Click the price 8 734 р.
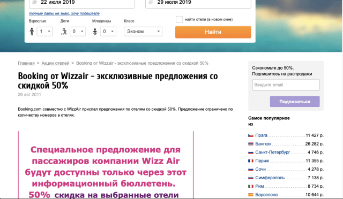Image resolution: width=343 pixels, height=199 pixels. tap(316, 186)
